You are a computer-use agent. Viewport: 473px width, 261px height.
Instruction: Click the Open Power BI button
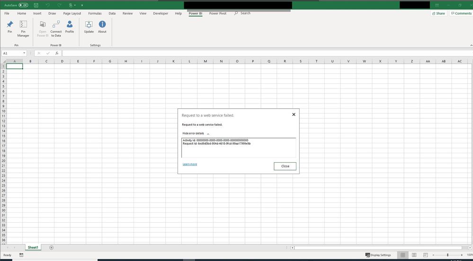tap(43, 29)
